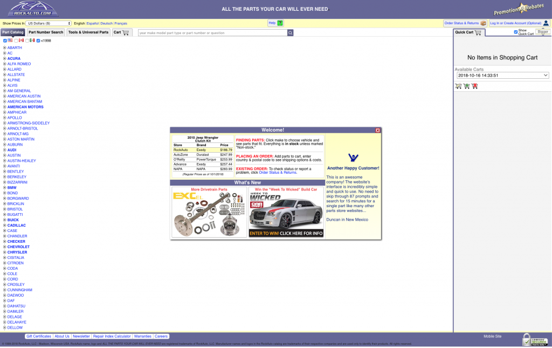Click the Order Status package icon
Viewport: 552px width, 348px height.
point(483,23)
